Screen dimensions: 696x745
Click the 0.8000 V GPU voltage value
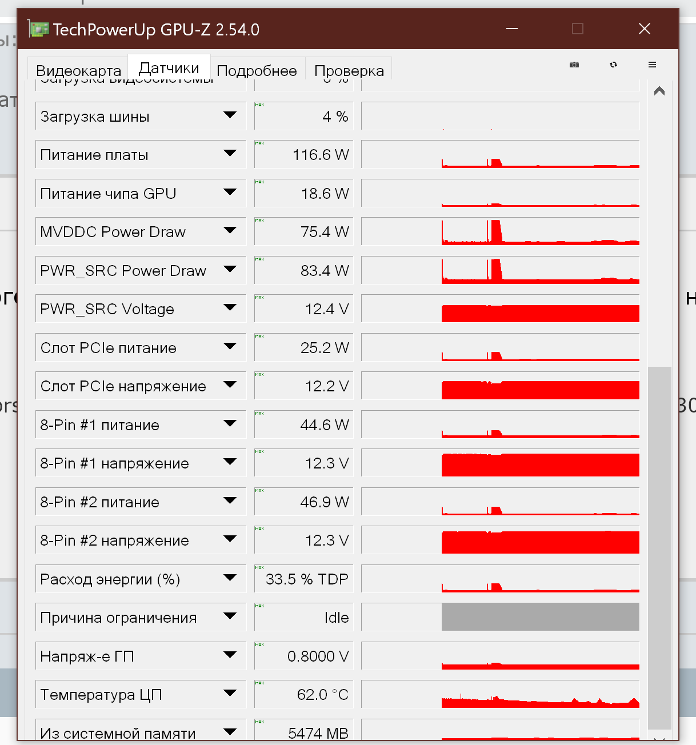[304, 656]
